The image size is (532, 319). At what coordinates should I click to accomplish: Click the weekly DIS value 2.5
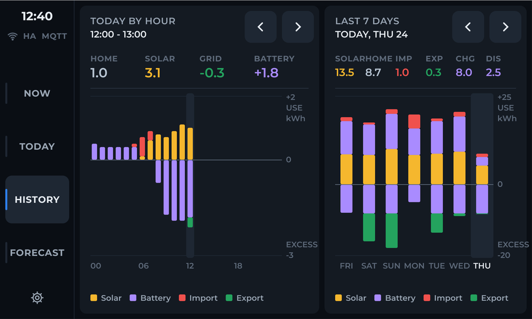click(493, 72)
